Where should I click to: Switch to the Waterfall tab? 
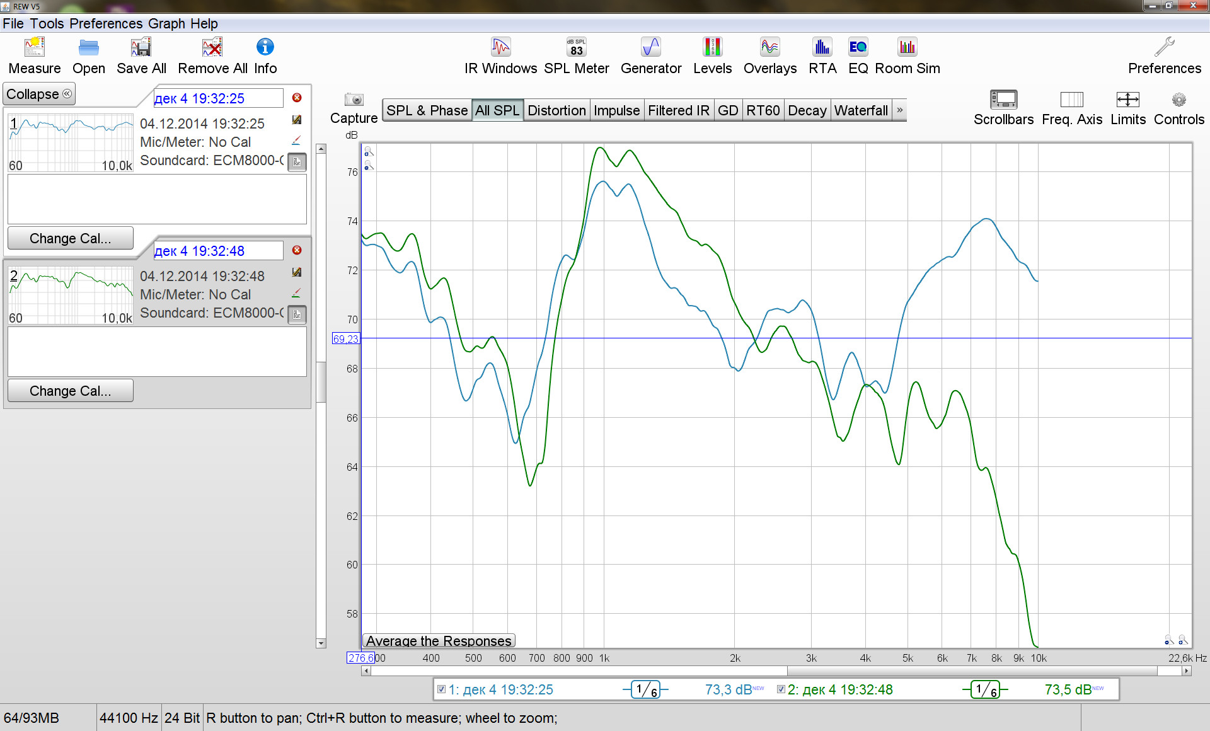pos(861,110)
